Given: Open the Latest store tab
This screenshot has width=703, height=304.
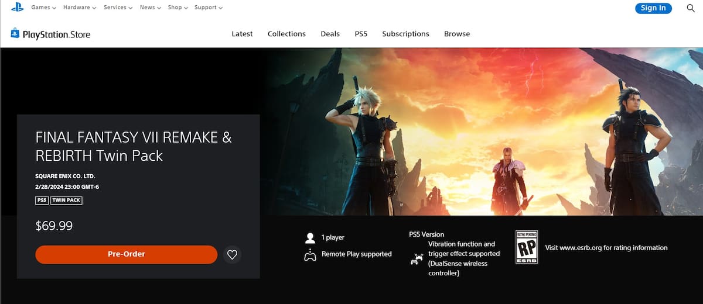Looking at the screenshot, I should point(242,34).
